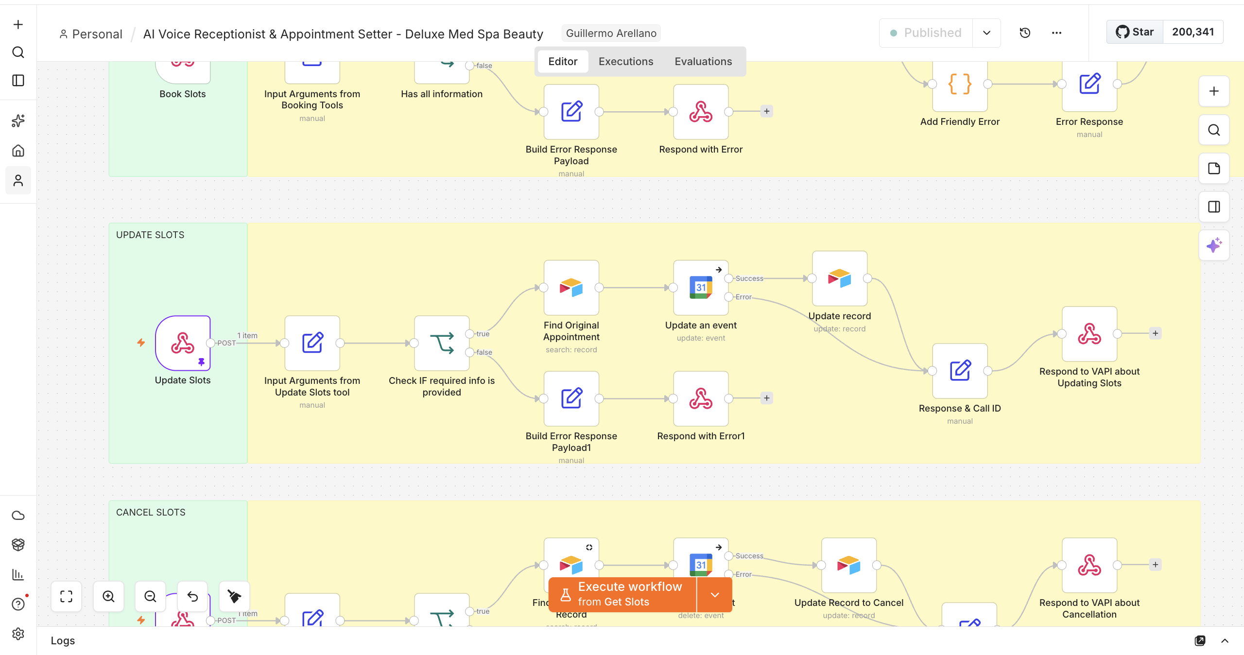Toggle the right side panel icon
Image resolution: width=1244 pixels, height=655 pixels.
[1214, 207]
